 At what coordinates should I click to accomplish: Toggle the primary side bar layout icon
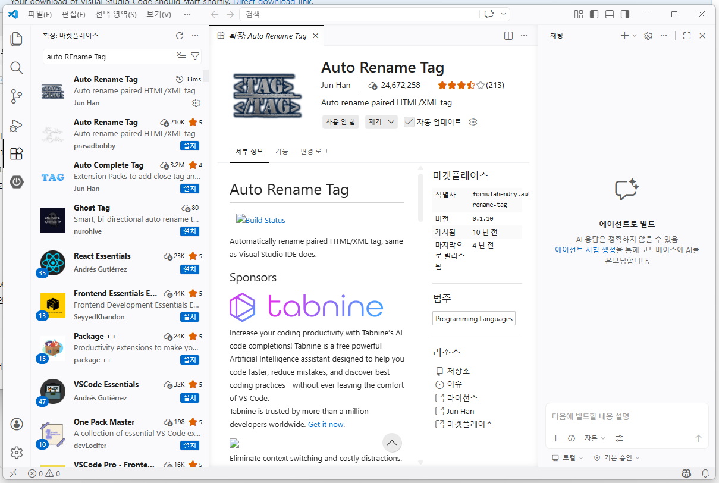[594, 14]
